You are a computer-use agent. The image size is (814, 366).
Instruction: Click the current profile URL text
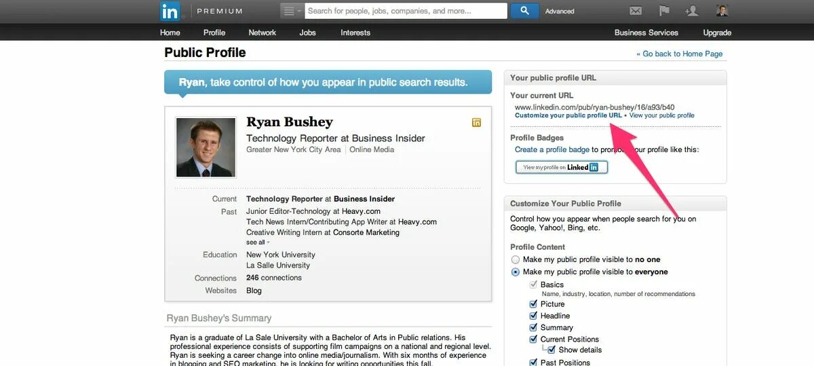(x=595, y=107)
